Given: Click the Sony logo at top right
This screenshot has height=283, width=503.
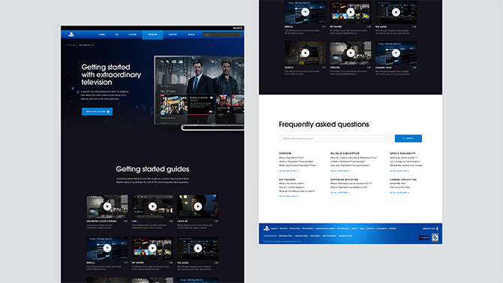Looking at the screenshot, I should click(238, 29).
